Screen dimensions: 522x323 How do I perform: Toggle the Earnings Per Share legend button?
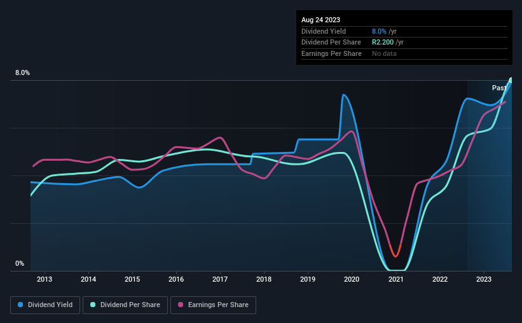click(213, 305)
